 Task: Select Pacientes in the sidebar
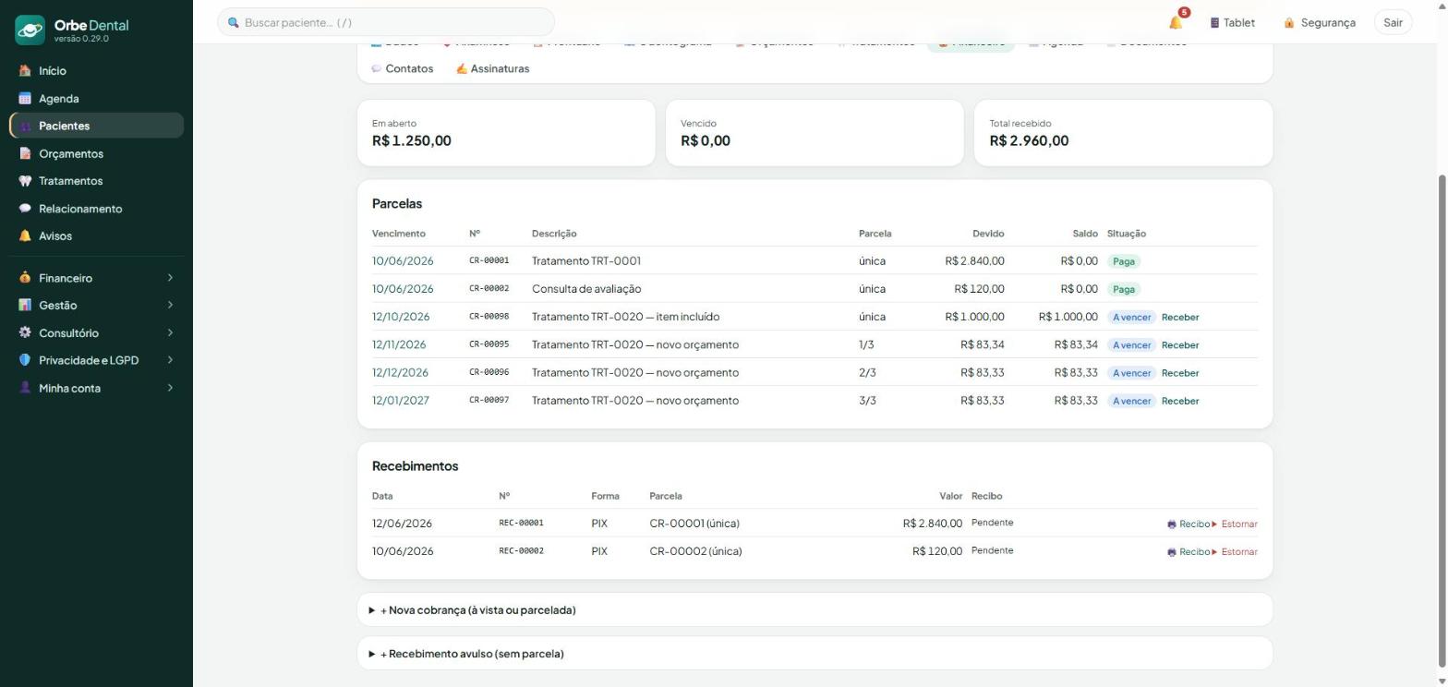pos(97,126)
